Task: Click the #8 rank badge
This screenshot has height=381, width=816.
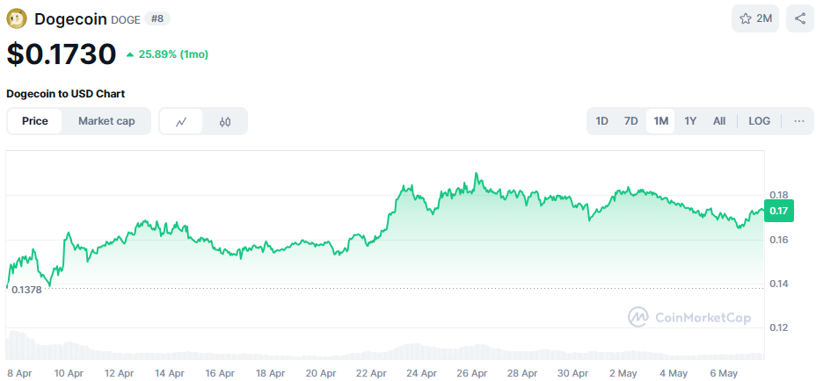Action: pyautogui.click(x=160, y=18)
